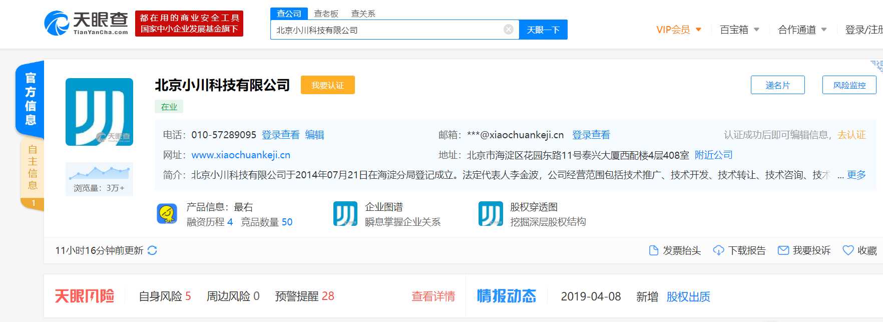
Task: Click the 在业 status tag
Action: (x=169, y=106)
